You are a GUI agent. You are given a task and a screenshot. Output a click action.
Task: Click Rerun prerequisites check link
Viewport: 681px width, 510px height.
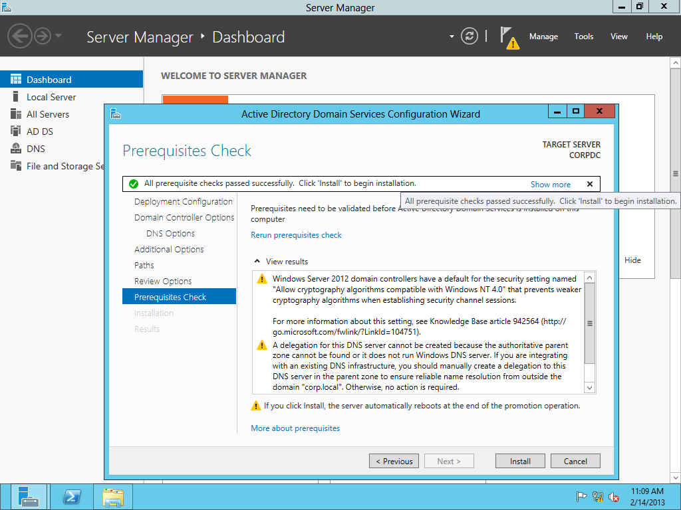click(x=296, y=235)
